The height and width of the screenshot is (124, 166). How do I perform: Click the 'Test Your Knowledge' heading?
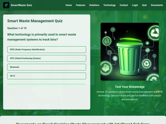point(130,87)
